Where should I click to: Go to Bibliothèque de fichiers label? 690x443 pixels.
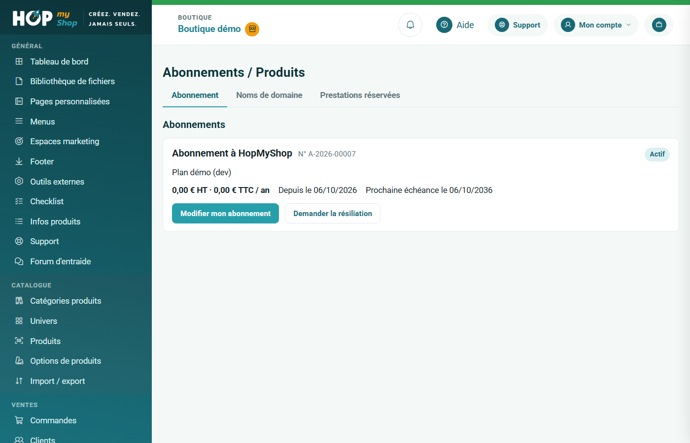point(72,81)
